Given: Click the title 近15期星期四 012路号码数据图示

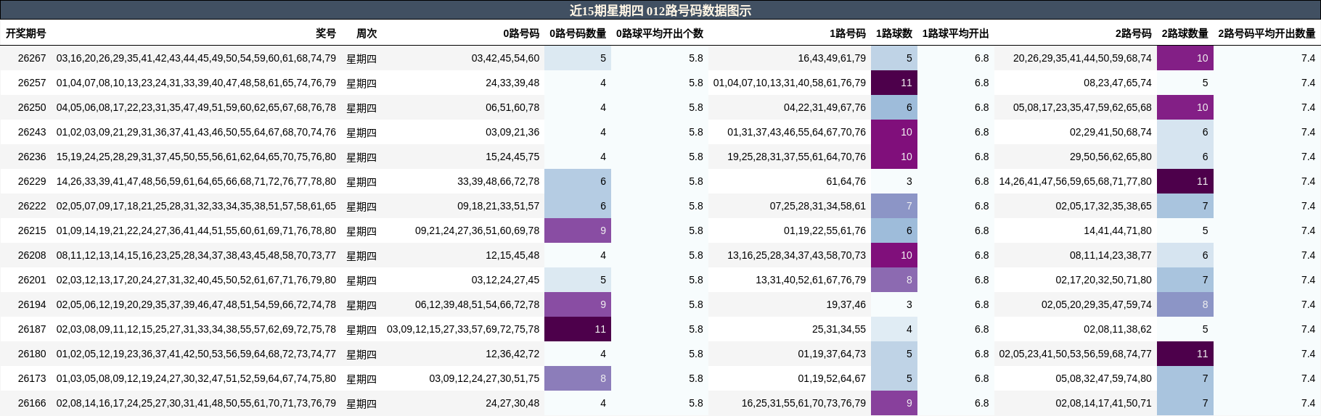Looking at the screenshot, I should tap(660, 10).
